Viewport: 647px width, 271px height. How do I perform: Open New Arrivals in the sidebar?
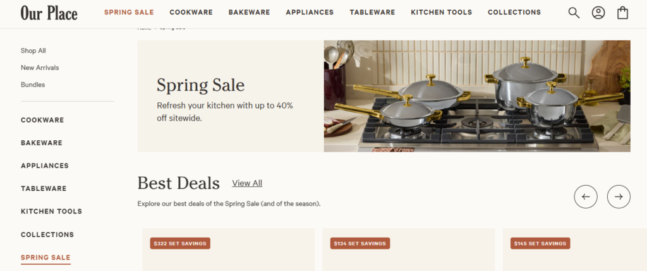pyautogui.click(x=40, y=68)
